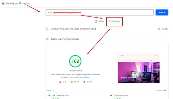
Task: Click green dot beside Time to Interactive
Action: click(111, 95)
